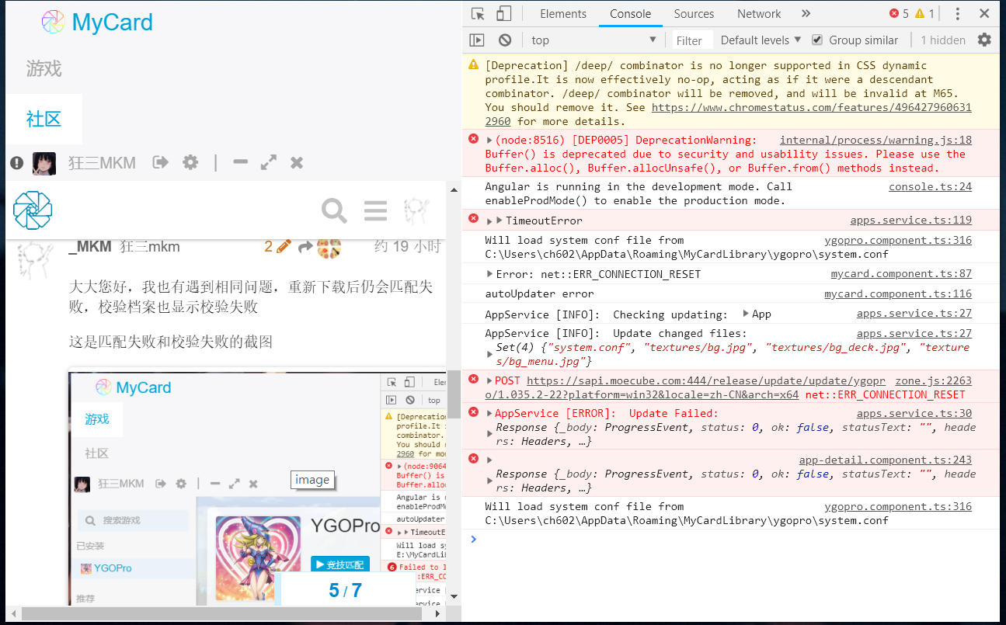Open the forum hamburger menu

[x=375, y=210]
